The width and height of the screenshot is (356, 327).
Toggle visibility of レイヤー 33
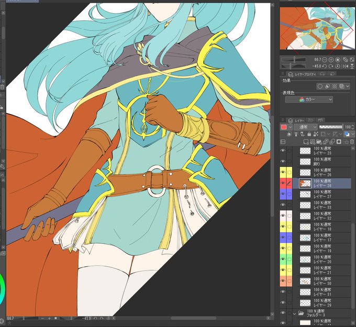click(x=283, y=205)
